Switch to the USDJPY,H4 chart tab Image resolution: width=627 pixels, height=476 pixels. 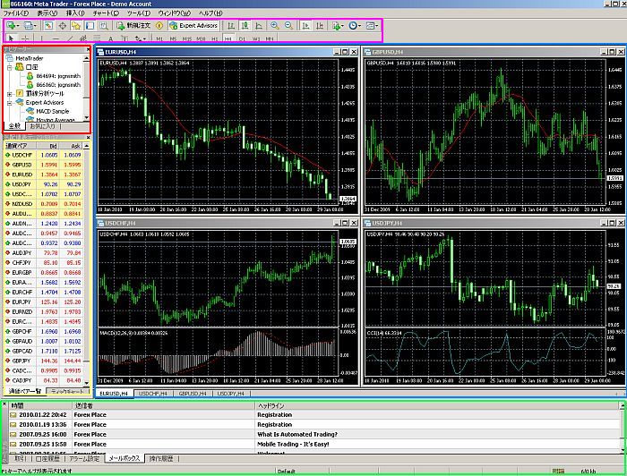pos(230,394)
